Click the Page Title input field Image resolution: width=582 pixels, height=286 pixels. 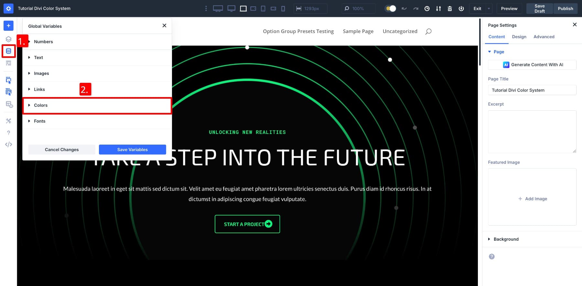tap(532, 90)
